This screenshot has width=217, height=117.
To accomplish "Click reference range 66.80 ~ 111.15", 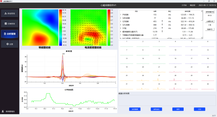I will 188,18.
